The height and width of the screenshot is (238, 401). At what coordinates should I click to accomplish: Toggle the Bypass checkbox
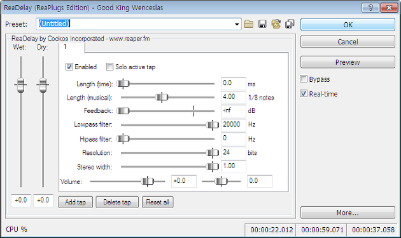[x=304, y=79]
